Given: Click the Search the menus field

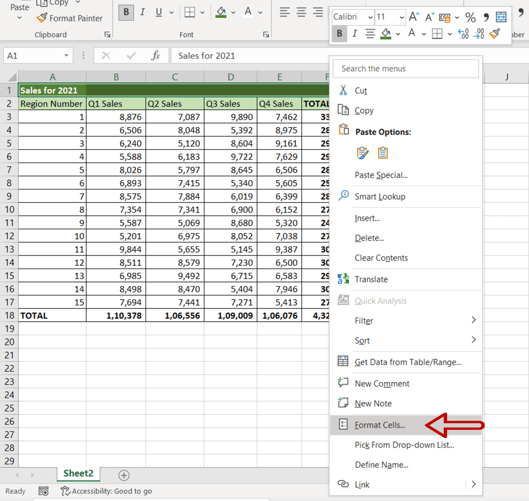Looking at the screenshot, I should coord(406,68).
